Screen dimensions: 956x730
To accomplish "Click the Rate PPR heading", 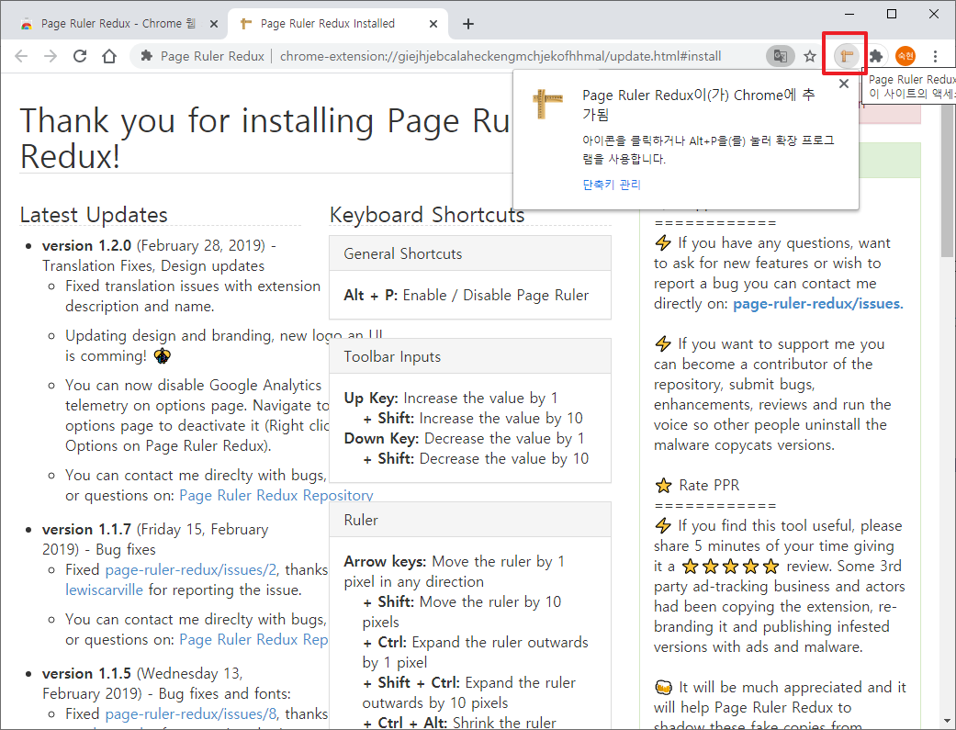I will pyautogui.click(x=709, y=486).
